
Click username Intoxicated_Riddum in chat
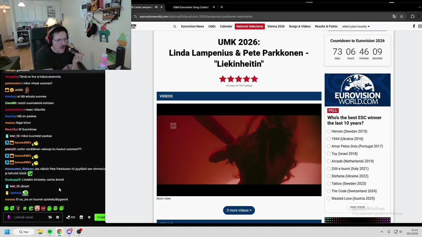click(19, 169)
